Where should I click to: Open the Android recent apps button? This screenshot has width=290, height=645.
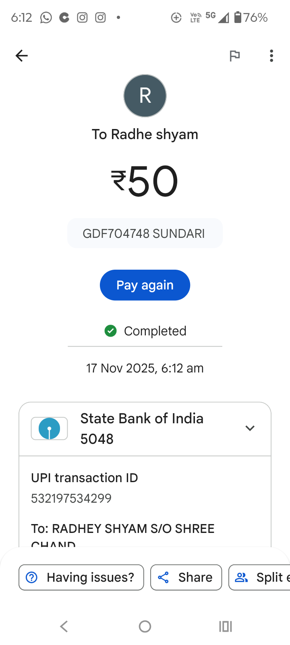point(226,626)
